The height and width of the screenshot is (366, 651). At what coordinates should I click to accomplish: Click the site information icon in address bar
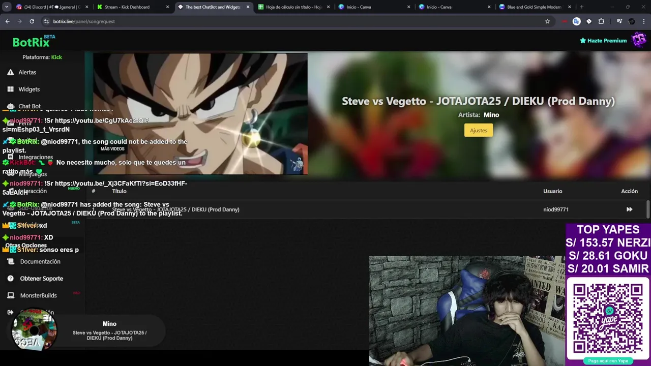(x=46, y=21)
